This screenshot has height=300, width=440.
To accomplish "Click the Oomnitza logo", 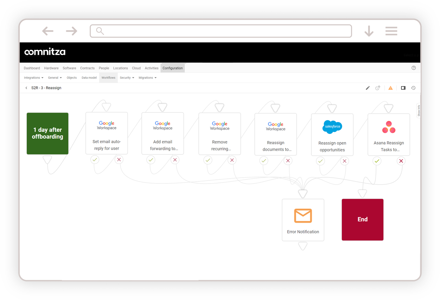I will (x=45, y=52).
